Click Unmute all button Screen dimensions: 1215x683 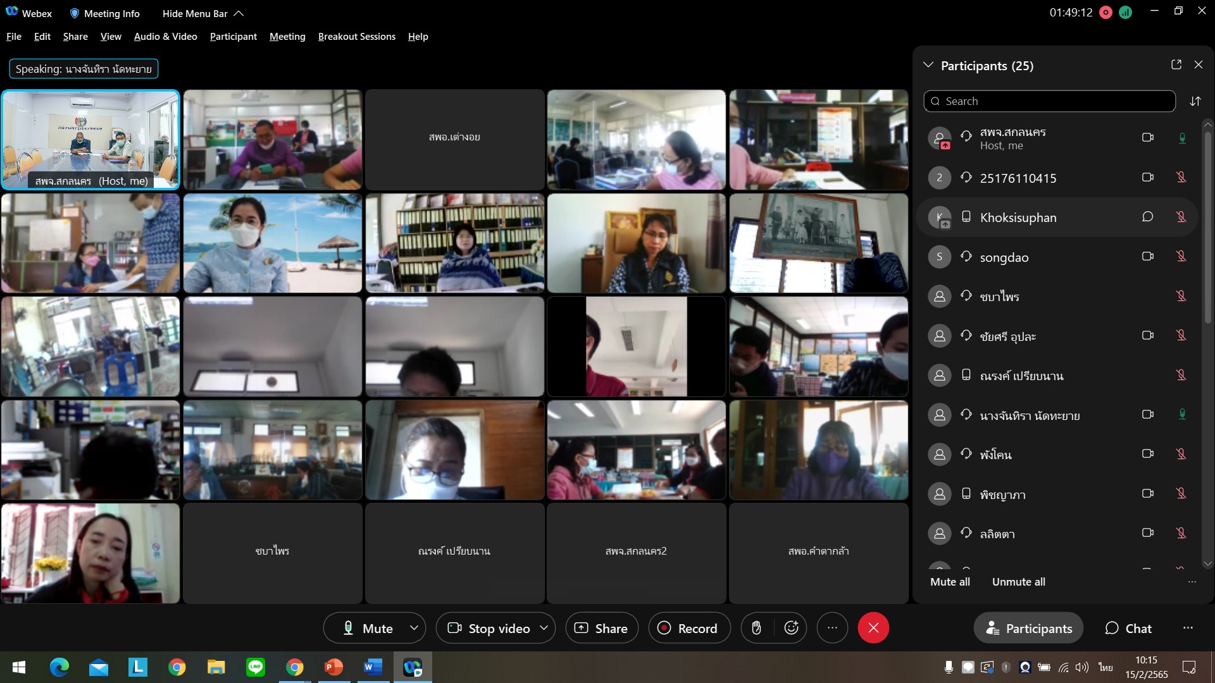tap(1019, 582)
